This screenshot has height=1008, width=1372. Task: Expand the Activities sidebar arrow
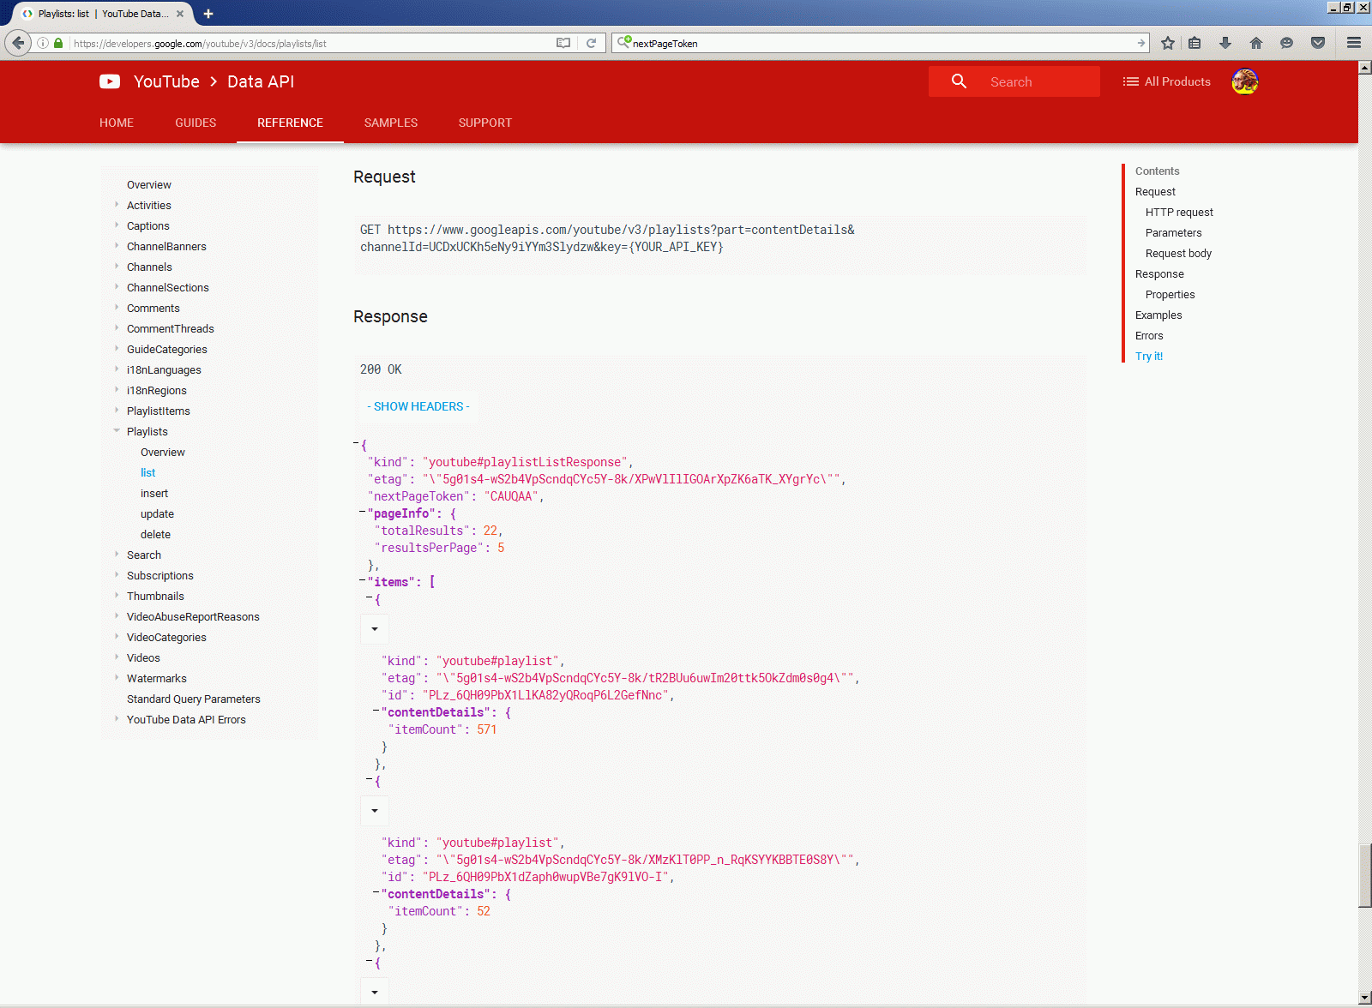117,205
